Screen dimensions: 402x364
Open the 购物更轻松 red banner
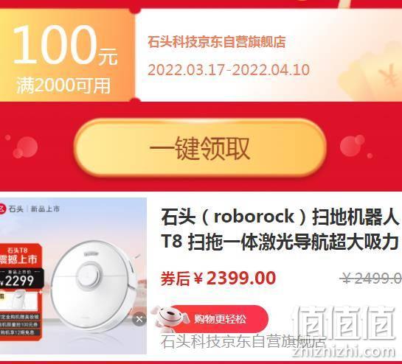(x=219, y=319)
